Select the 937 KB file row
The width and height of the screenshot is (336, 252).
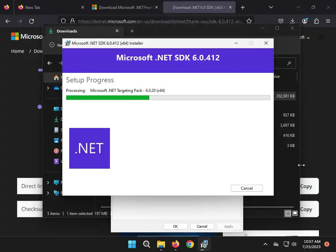[289, 115]
